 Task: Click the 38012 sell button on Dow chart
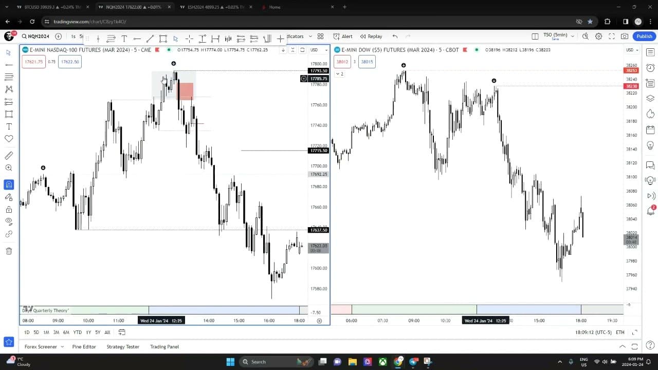[342, 62]
